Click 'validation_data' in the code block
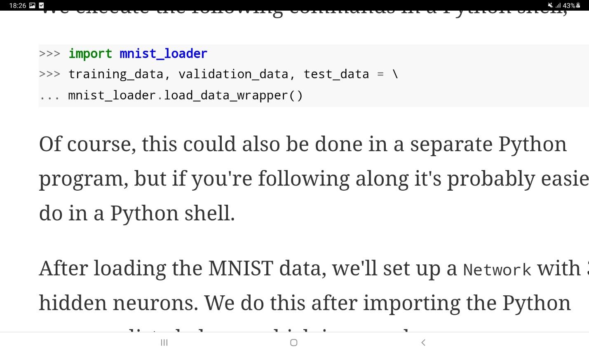Image resolution: width=589 pixels, height=353 pixels. click(233, 74)
